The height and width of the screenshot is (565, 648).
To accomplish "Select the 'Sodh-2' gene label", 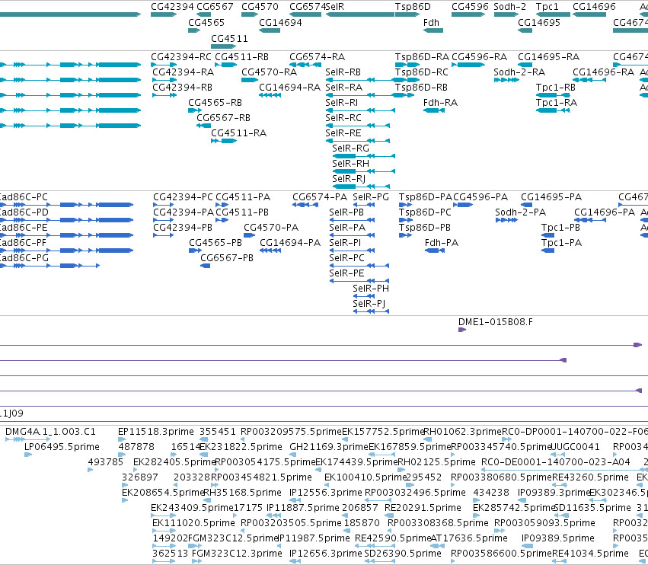I will (x=510, y=7).
